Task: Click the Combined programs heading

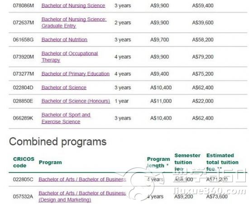Action: [58, 142]
